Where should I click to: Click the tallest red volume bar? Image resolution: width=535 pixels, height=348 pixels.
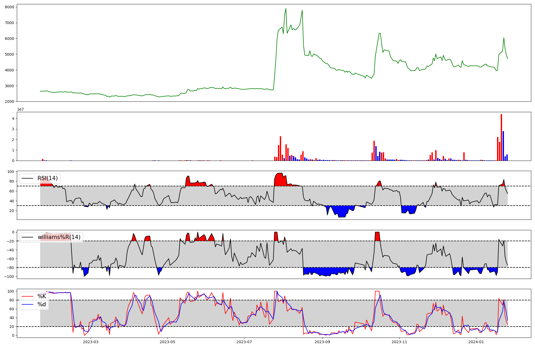501,137
